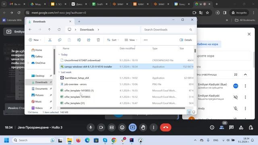Screen dimensions: 258x145
Task: Open Pictures in Explorer sidebar
Action: [x=40, y=95]
